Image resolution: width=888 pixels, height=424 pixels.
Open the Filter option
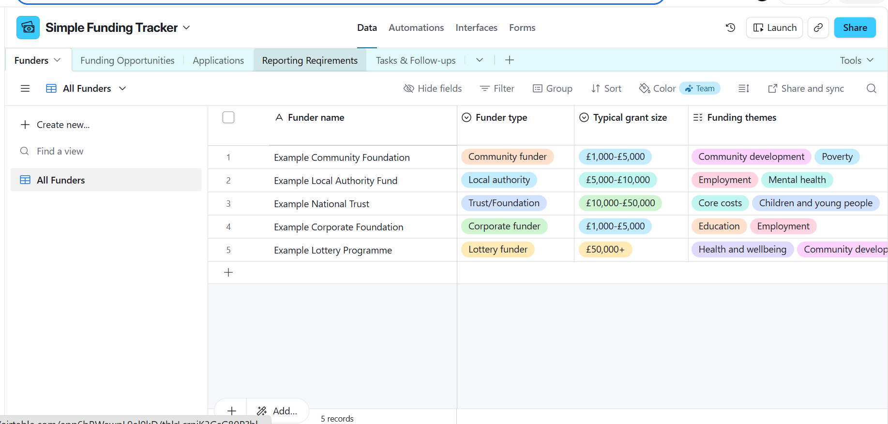pyautogui.click(x=497, y=88)
